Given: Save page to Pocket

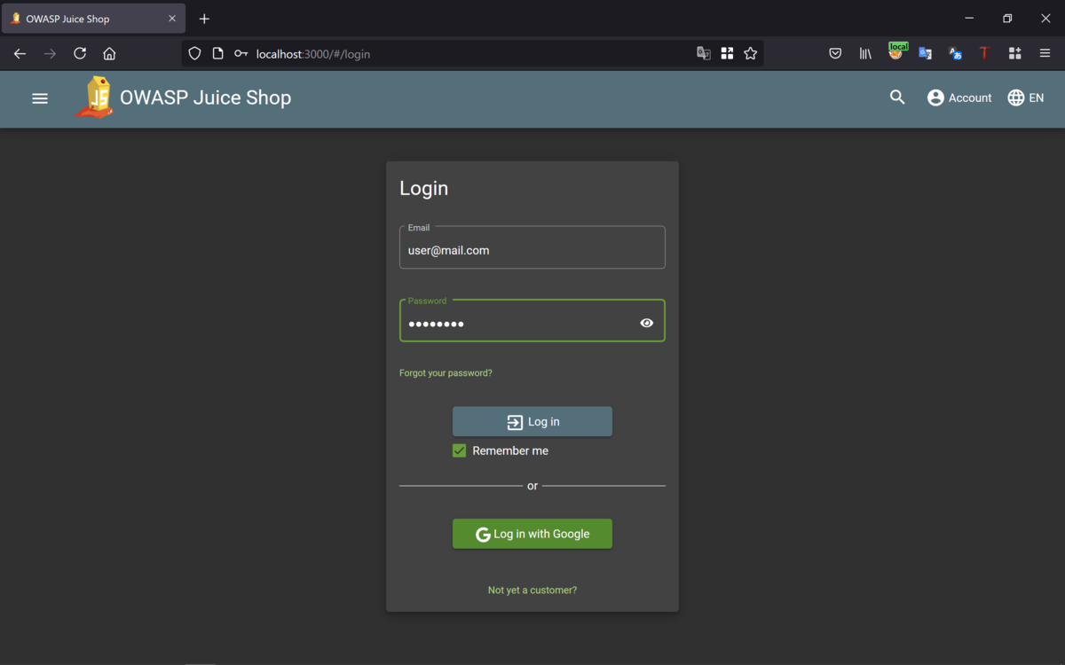Looking at the screenshot, I should click(x=835, y=53).
